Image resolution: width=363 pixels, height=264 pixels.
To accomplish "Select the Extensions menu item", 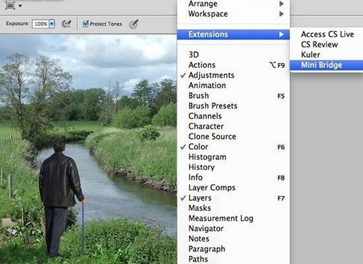I will [x=234, y=34].
